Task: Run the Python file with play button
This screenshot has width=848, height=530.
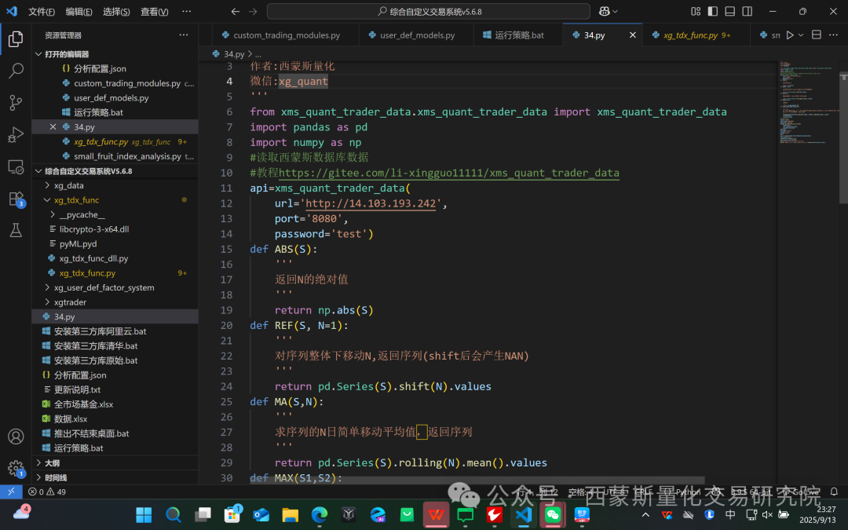Action: [x=790, y=35]
